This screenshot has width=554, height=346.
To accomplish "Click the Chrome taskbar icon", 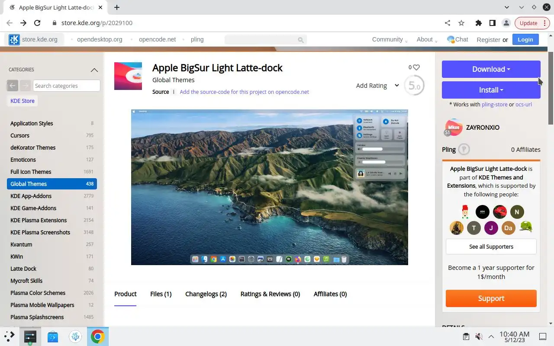I will click(x=97, y=336).
